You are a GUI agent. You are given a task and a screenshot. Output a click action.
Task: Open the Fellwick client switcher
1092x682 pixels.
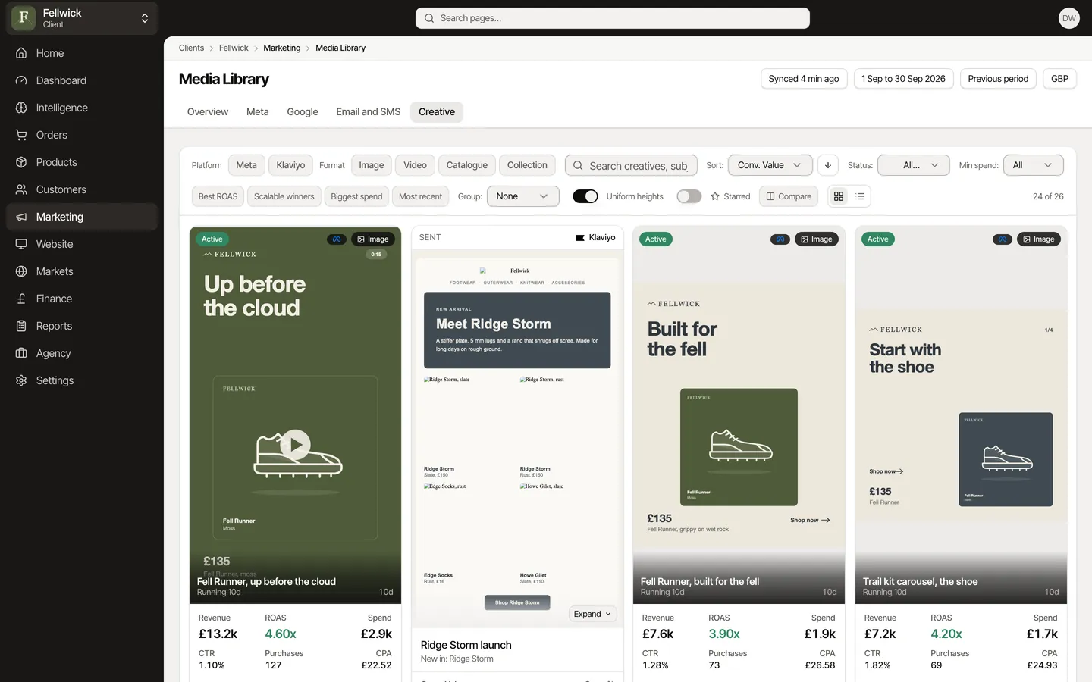pos(82,18)
